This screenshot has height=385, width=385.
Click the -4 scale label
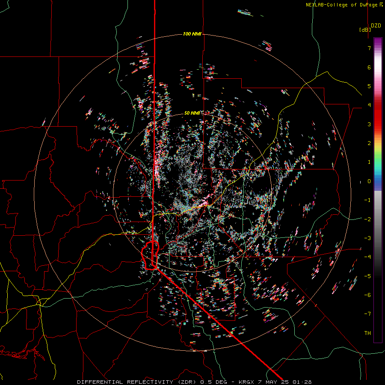[x=367, y=257]
